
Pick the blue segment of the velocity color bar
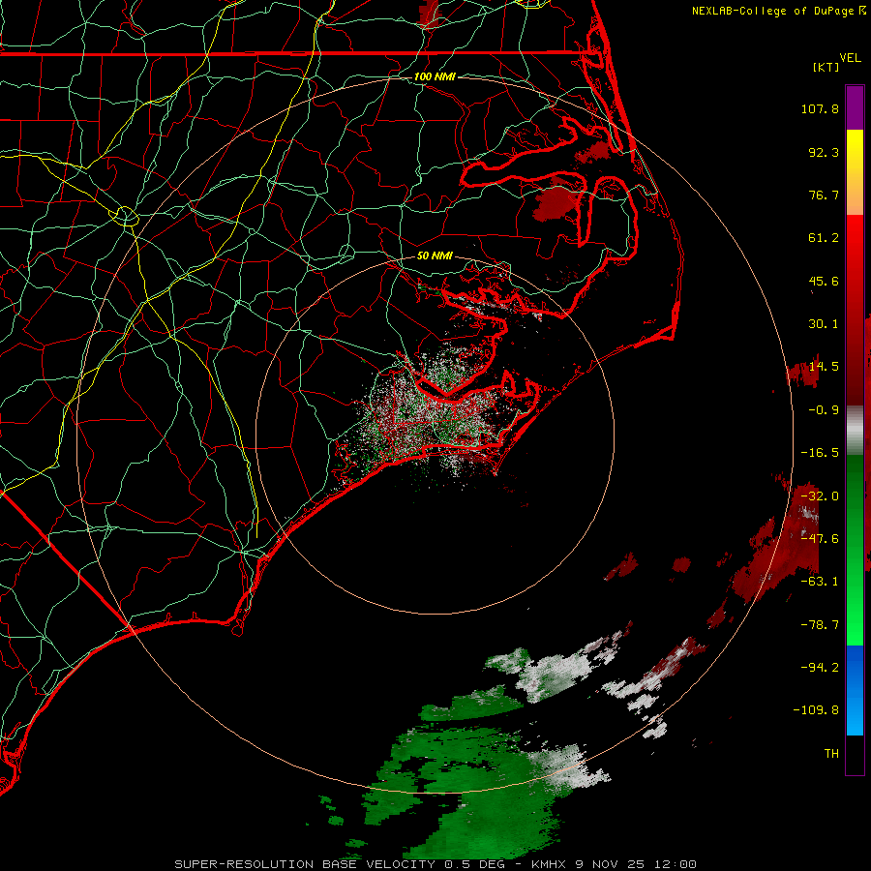(855, 690)
